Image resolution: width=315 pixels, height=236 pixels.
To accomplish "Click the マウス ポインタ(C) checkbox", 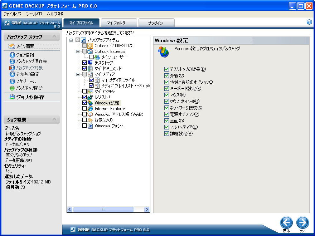I will pos(166,101).
